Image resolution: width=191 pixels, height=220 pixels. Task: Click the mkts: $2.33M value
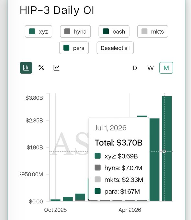pyautogui.click(x=124, y=180)
